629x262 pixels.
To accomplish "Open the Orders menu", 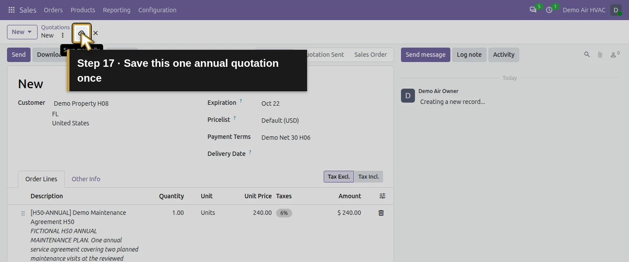I will (x=53, y=10).
